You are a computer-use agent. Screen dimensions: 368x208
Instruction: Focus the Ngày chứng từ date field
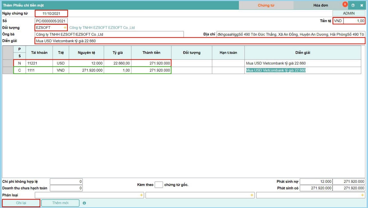[51, 13]
